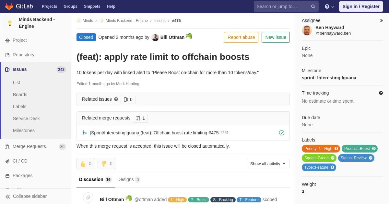Open Groups in top navigation
389x204 pixels.
tap(70, 6)
